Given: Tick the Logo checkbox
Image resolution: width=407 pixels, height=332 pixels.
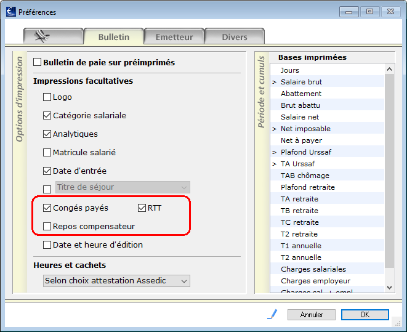Looking at the screenshot, I should point(47,97).
